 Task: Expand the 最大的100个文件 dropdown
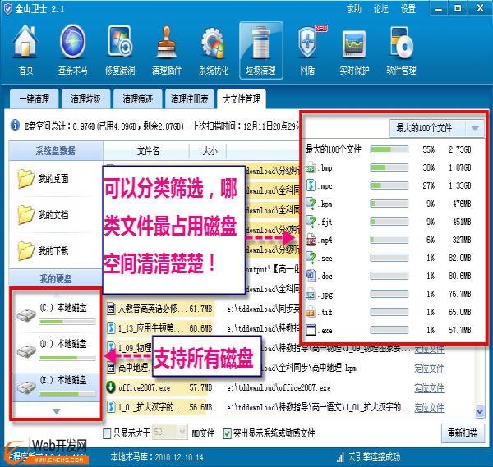[x=435, y=128]
